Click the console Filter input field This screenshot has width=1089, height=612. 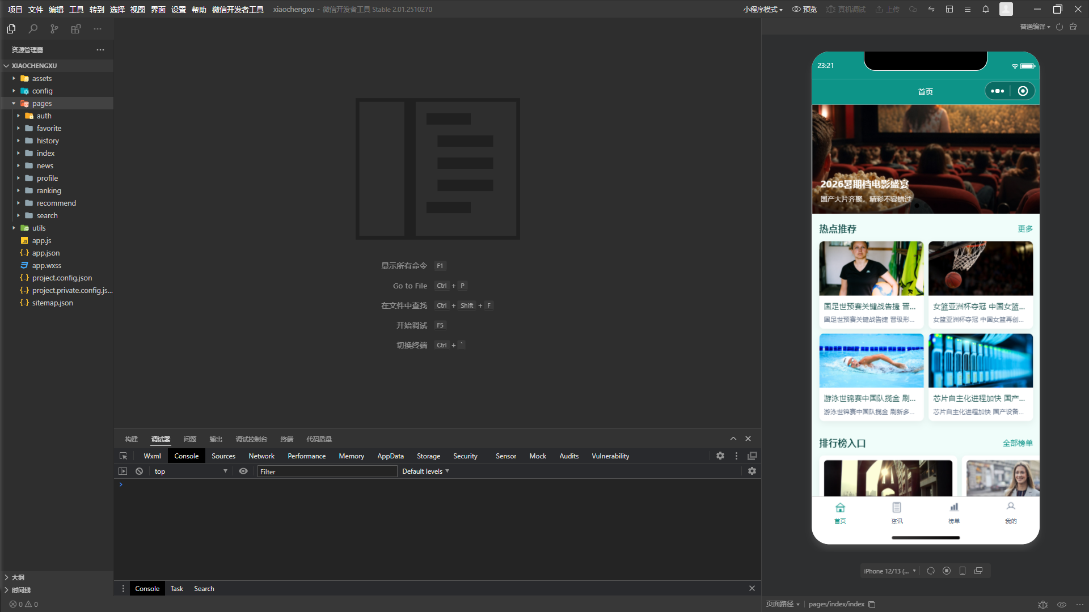pyautogui.click(x=327, y=471)
